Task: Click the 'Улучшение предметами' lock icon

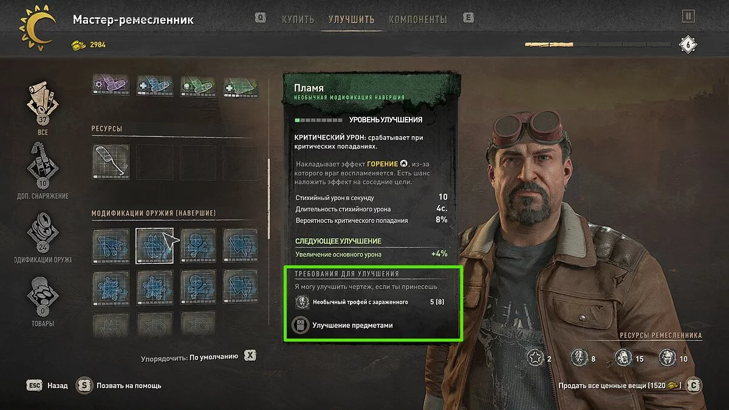Action: click(300, 325)
